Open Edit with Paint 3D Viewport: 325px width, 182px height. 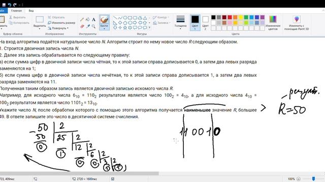(x=297, y=22)
